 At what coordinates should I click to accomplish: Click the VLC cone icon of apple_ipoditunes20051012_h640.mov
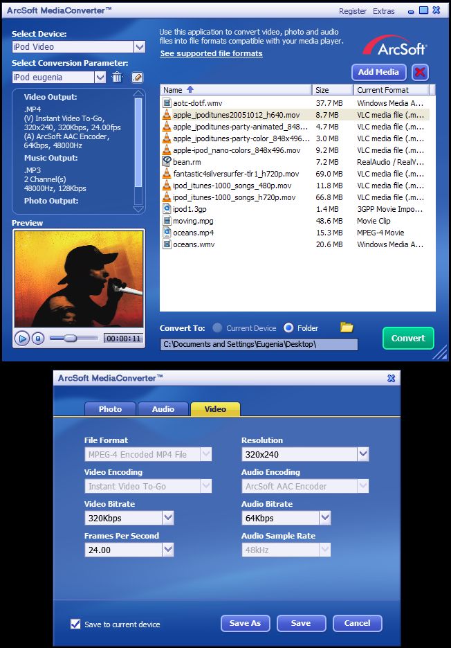(x=167, y=114)
